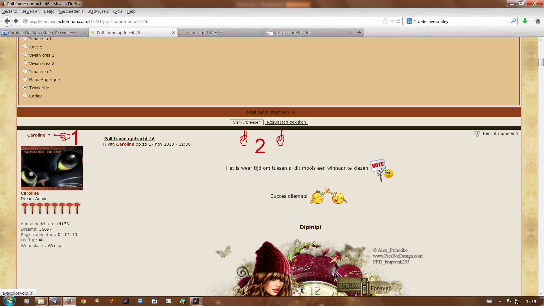
Task: Click the Stem uitbrengen button
Action: [x=246, y=122]
